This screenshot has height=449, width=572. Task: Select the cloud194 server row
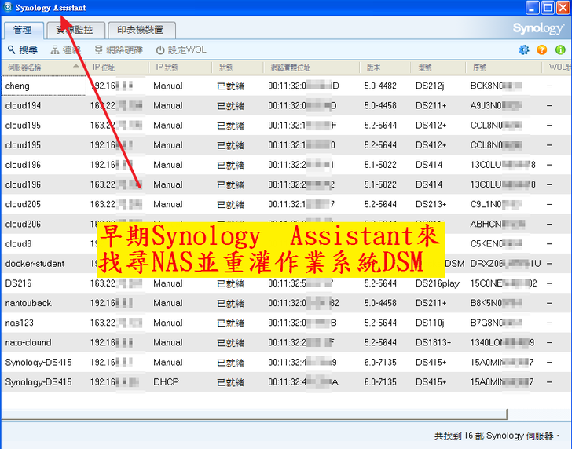(x=286, y=105)
